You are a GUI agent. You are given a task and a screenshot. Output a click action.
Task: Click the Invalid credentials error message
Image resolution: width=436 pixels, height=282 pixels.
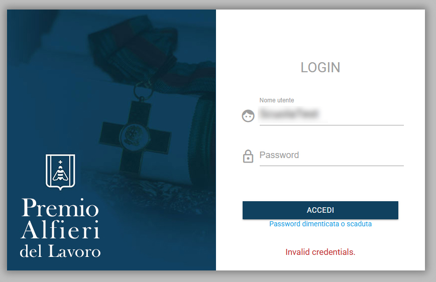[x=320, y=252]
